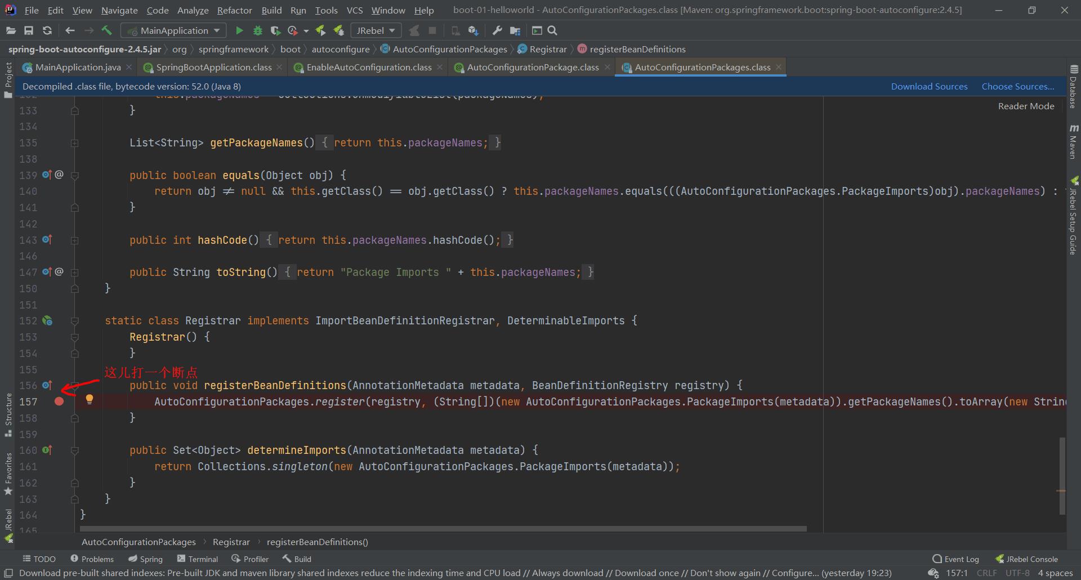The height and width of the screenshot is (580, 1081).
Task: Click the override gutter icon on line 156
Action: [x=47, y=385]
